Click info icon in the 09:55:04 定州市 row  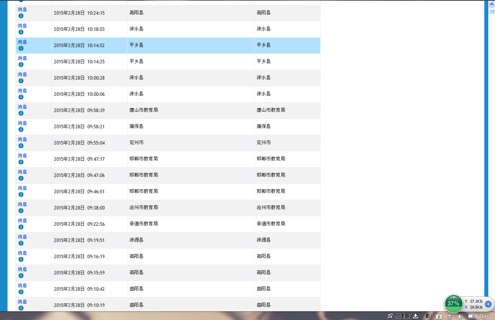tap(21, 146)
